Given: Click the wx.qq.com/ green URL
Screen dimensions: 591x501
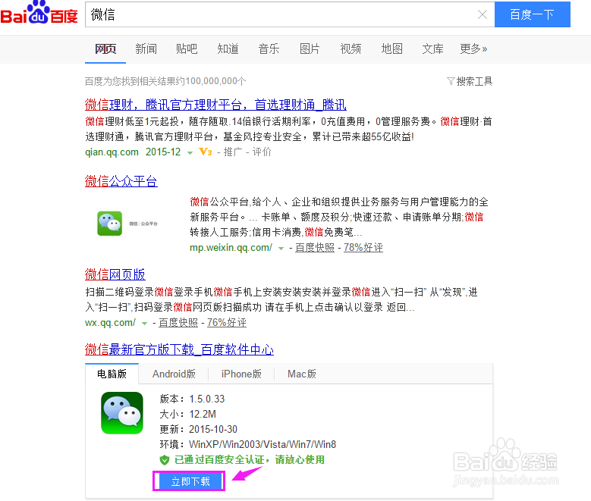Looking at the screenshot, I should coord(110,323).
